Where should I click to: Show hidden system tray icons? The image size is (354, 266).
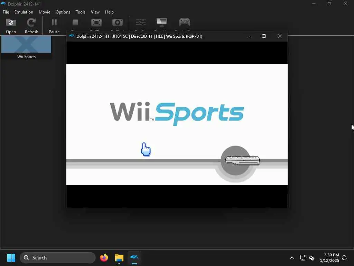292,258
